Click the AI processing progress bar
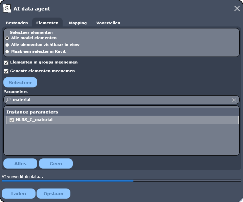The height and width of the screenshot is (202, 243). [x=121, y=181]
